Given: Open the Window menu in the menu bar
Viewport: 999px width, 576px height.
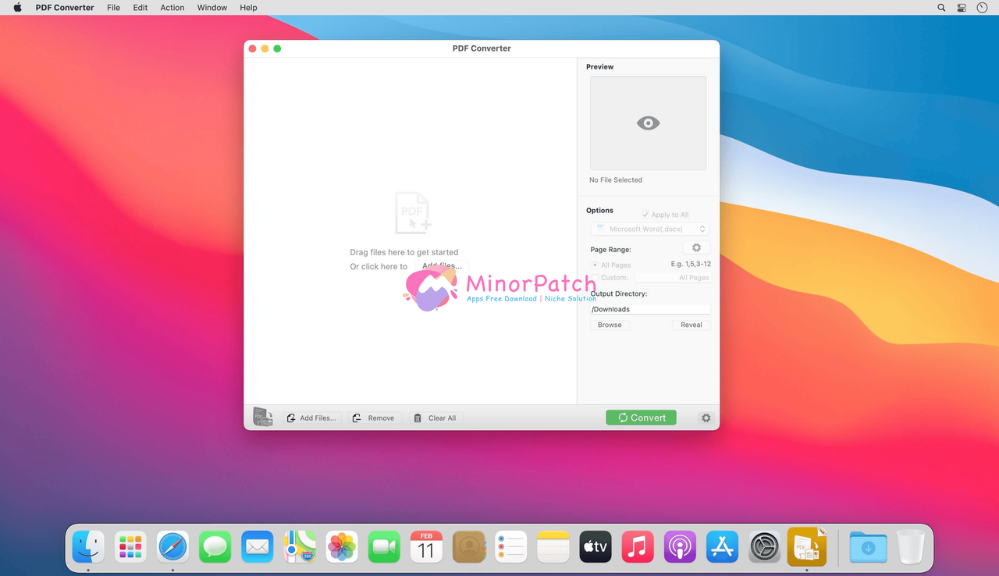Looking at the screenshot, I should [212, 7].
